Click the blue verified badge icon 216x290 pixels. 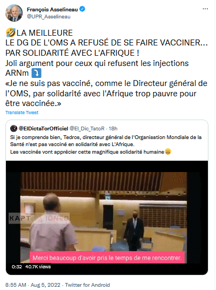click(82, 9)
